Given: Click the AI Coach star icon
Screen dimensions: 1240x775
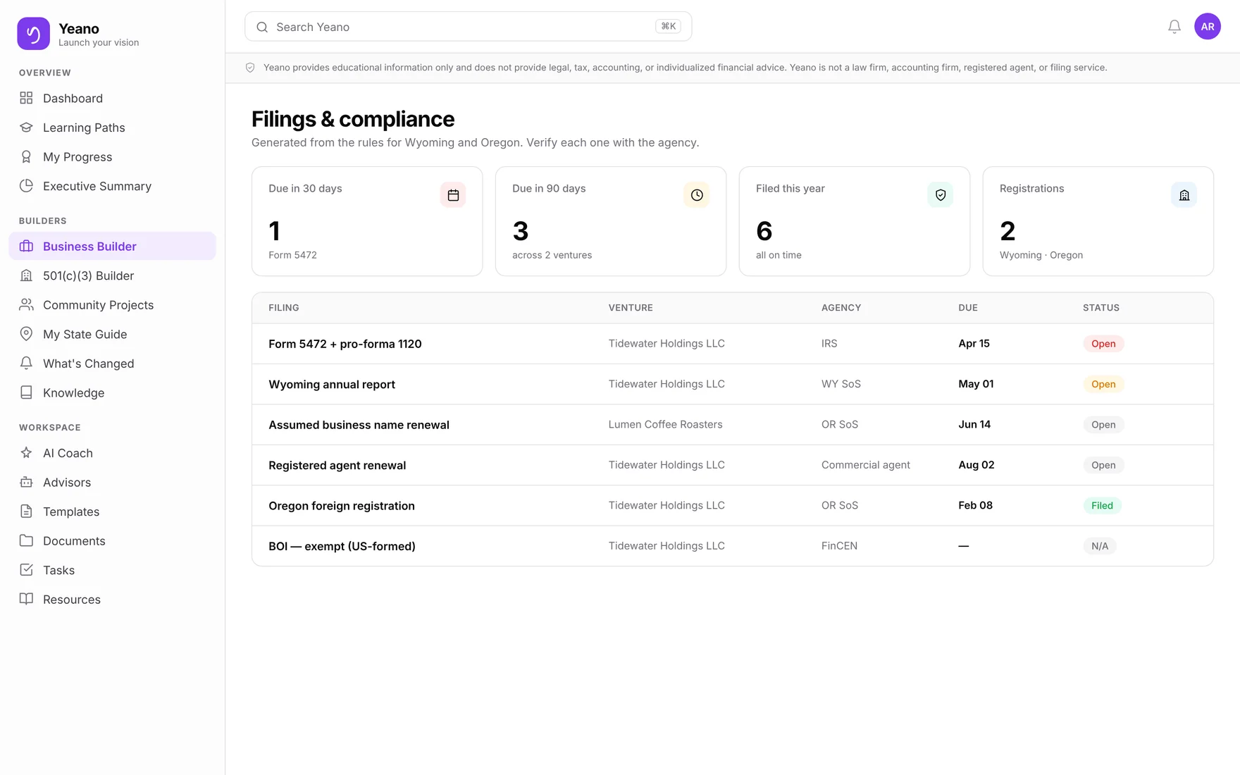Looking at the screenshot, I should pyautogui.click(x=26, y=453).
